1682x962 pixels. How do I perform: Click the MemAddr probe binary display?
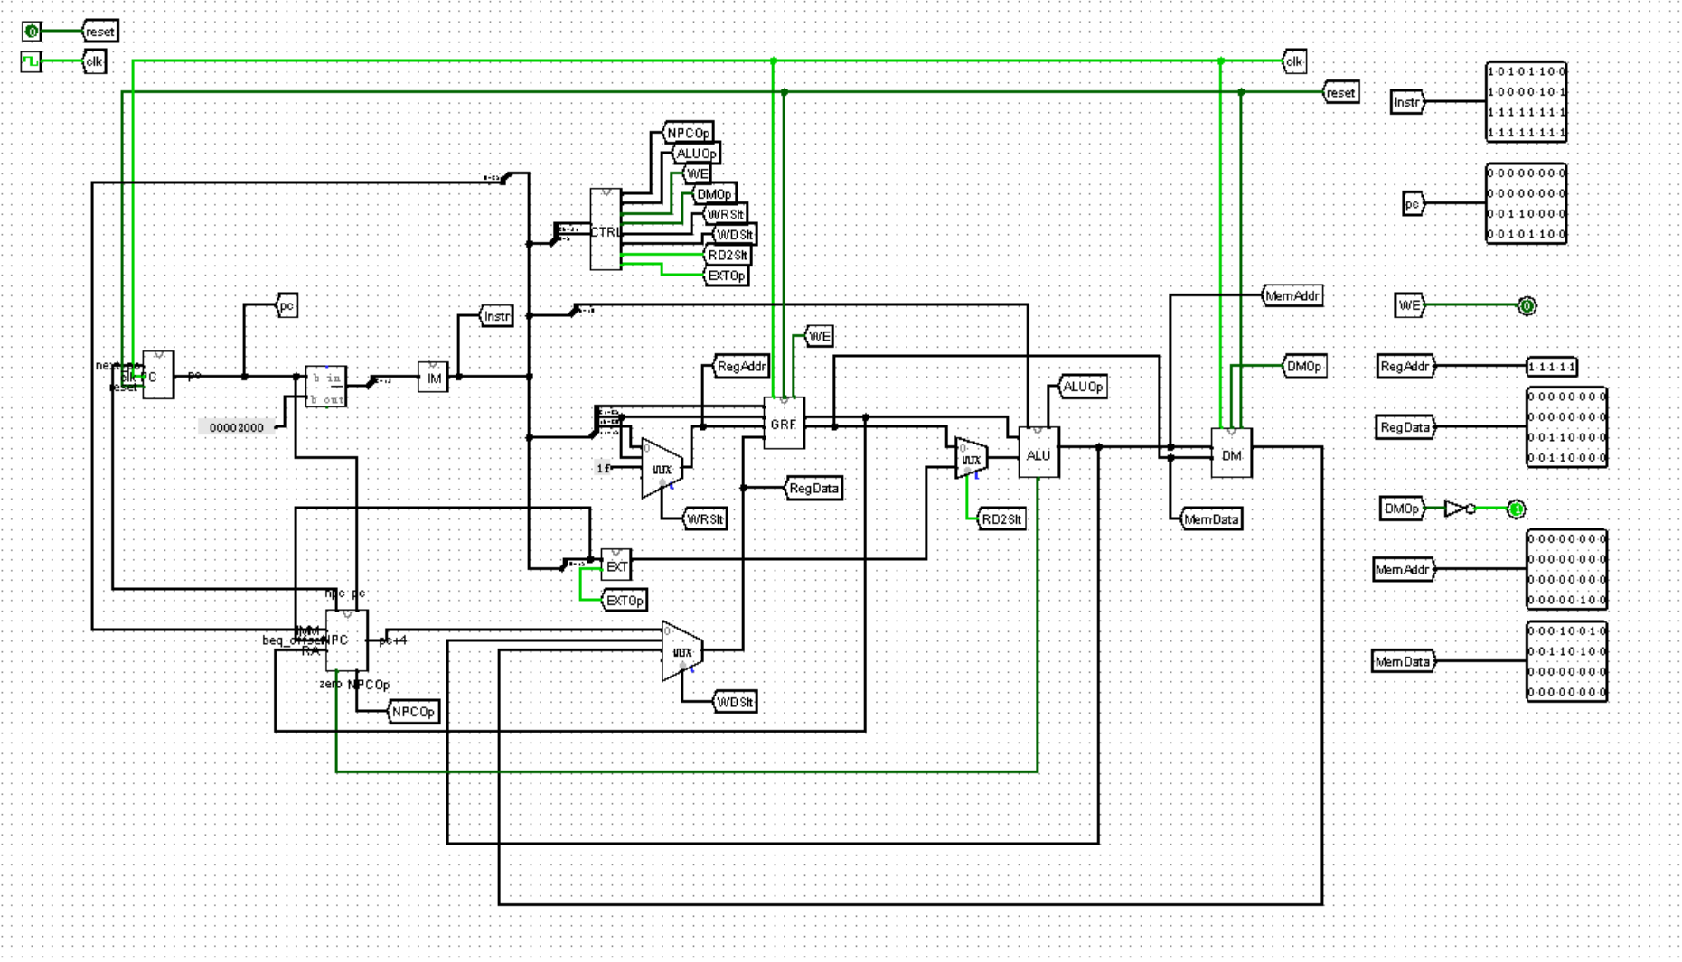point(1566,569)
